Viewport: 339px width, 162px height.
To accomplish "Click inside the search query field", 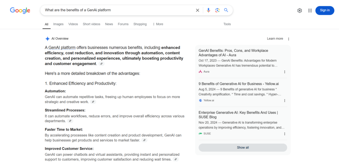I will click(116, 10).
